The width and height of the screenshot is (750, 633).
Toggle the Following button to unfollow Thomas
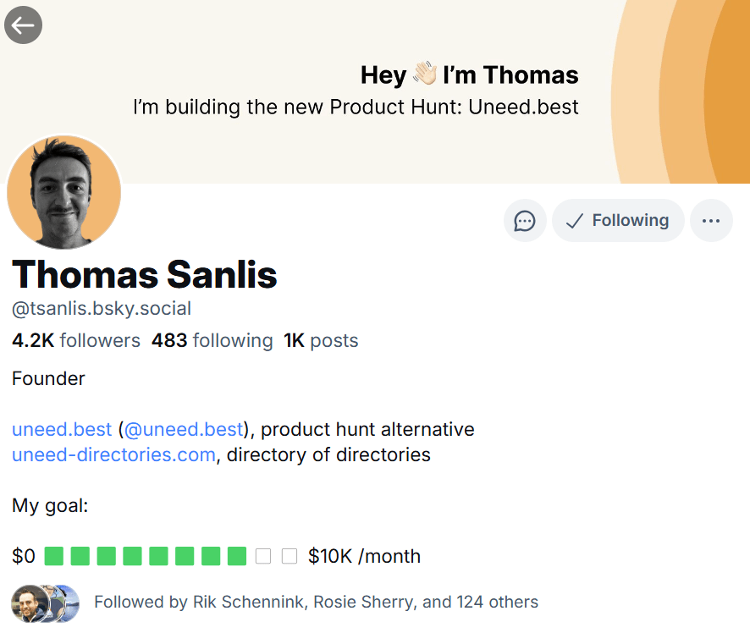618,220
